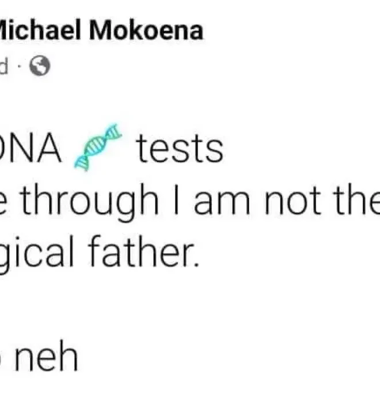The height and width of the screenshot is (397, 380).
Task: Click the word 'tests' in the post
Action: [178, 148]
